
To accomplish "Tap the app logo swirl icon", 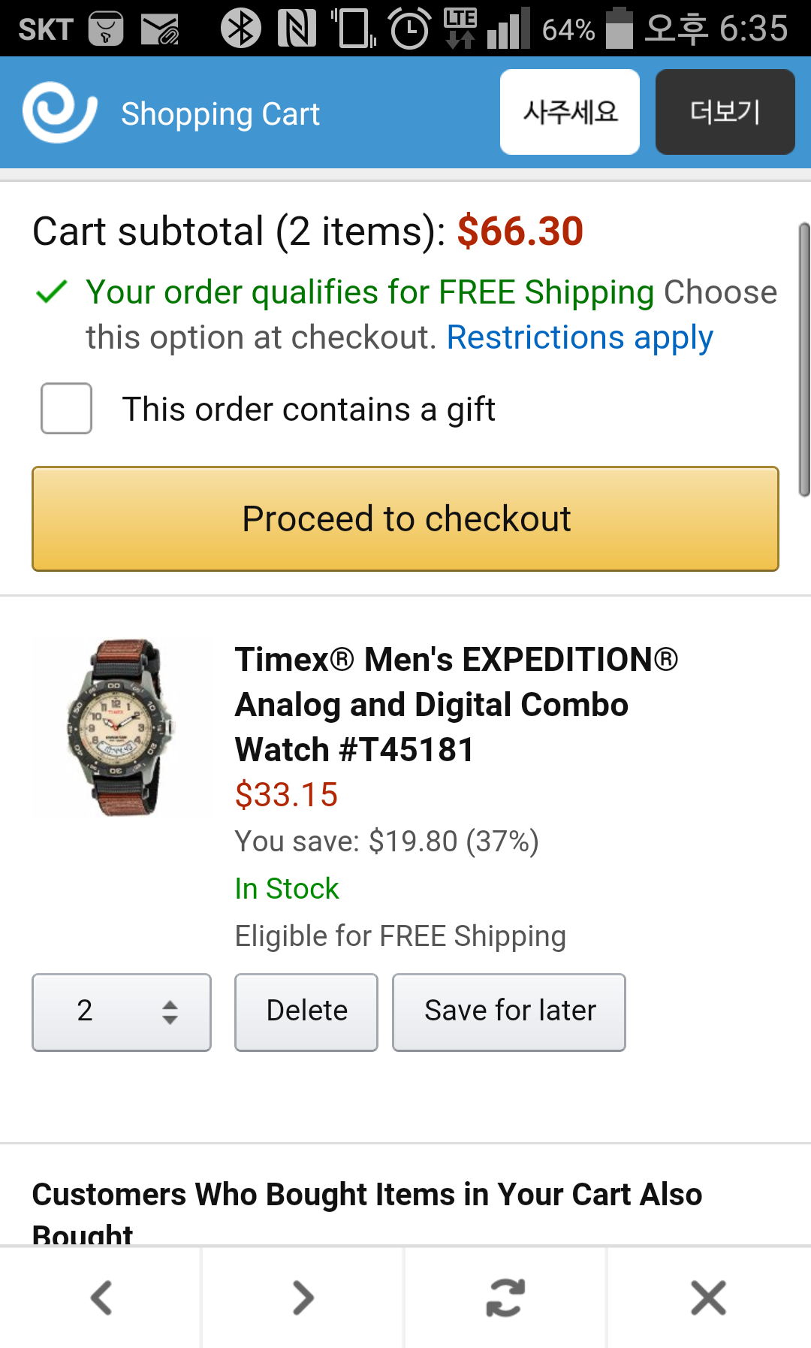I will tap(59, 113).
